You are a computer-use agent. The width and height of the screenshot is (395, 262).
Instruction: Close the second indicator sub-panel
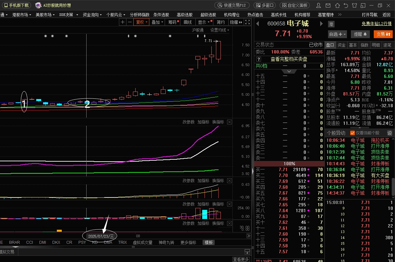[229, 181]
